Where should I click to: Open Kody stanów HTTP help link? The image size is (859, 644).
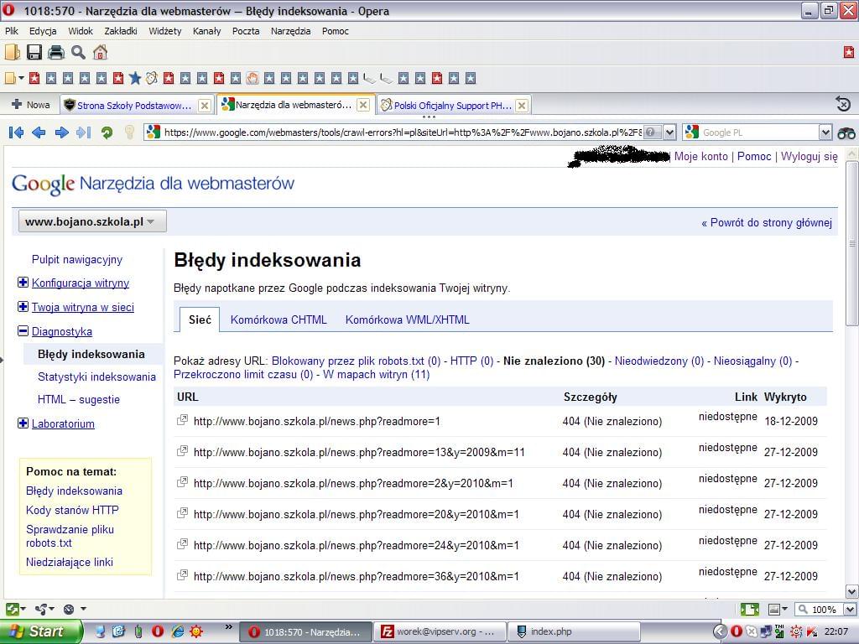coord(72,511)
